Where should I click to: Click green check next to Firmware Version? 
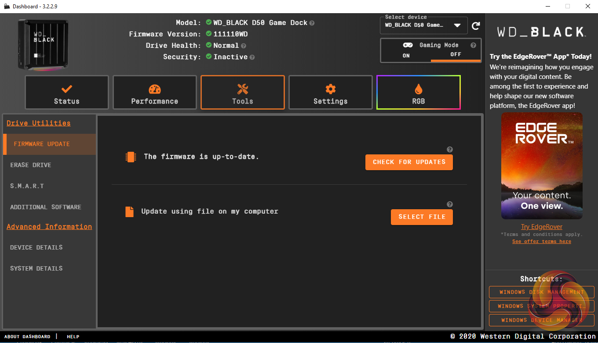[x=209, y=34]
